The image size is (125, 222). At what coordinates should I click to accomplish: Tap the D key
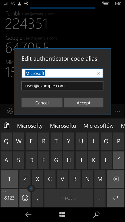pyautogui.click(x=31, y=160)
